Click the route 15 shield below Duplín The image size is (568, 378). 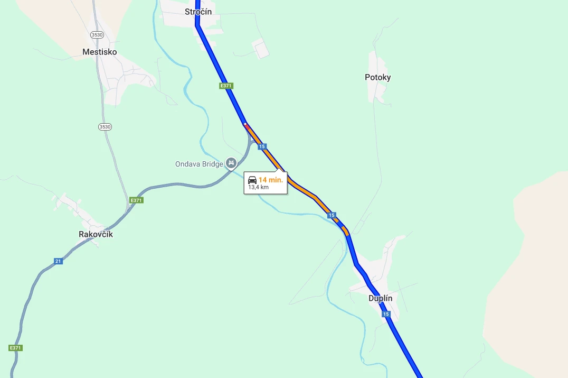pos(386,314)
